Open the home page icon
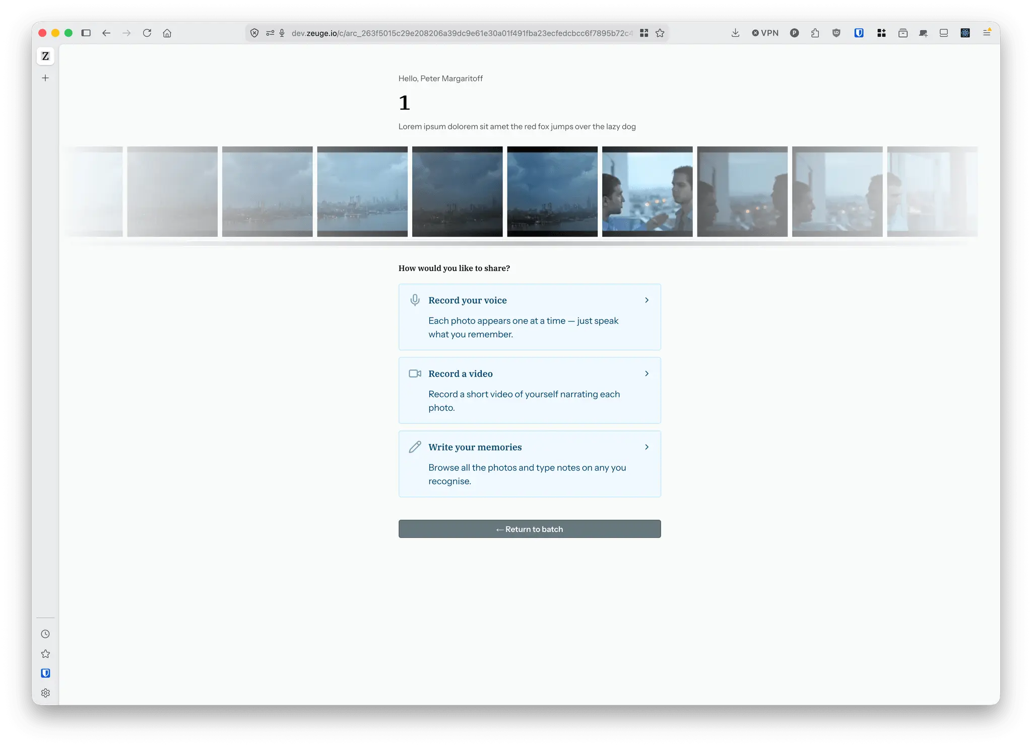 167,33
